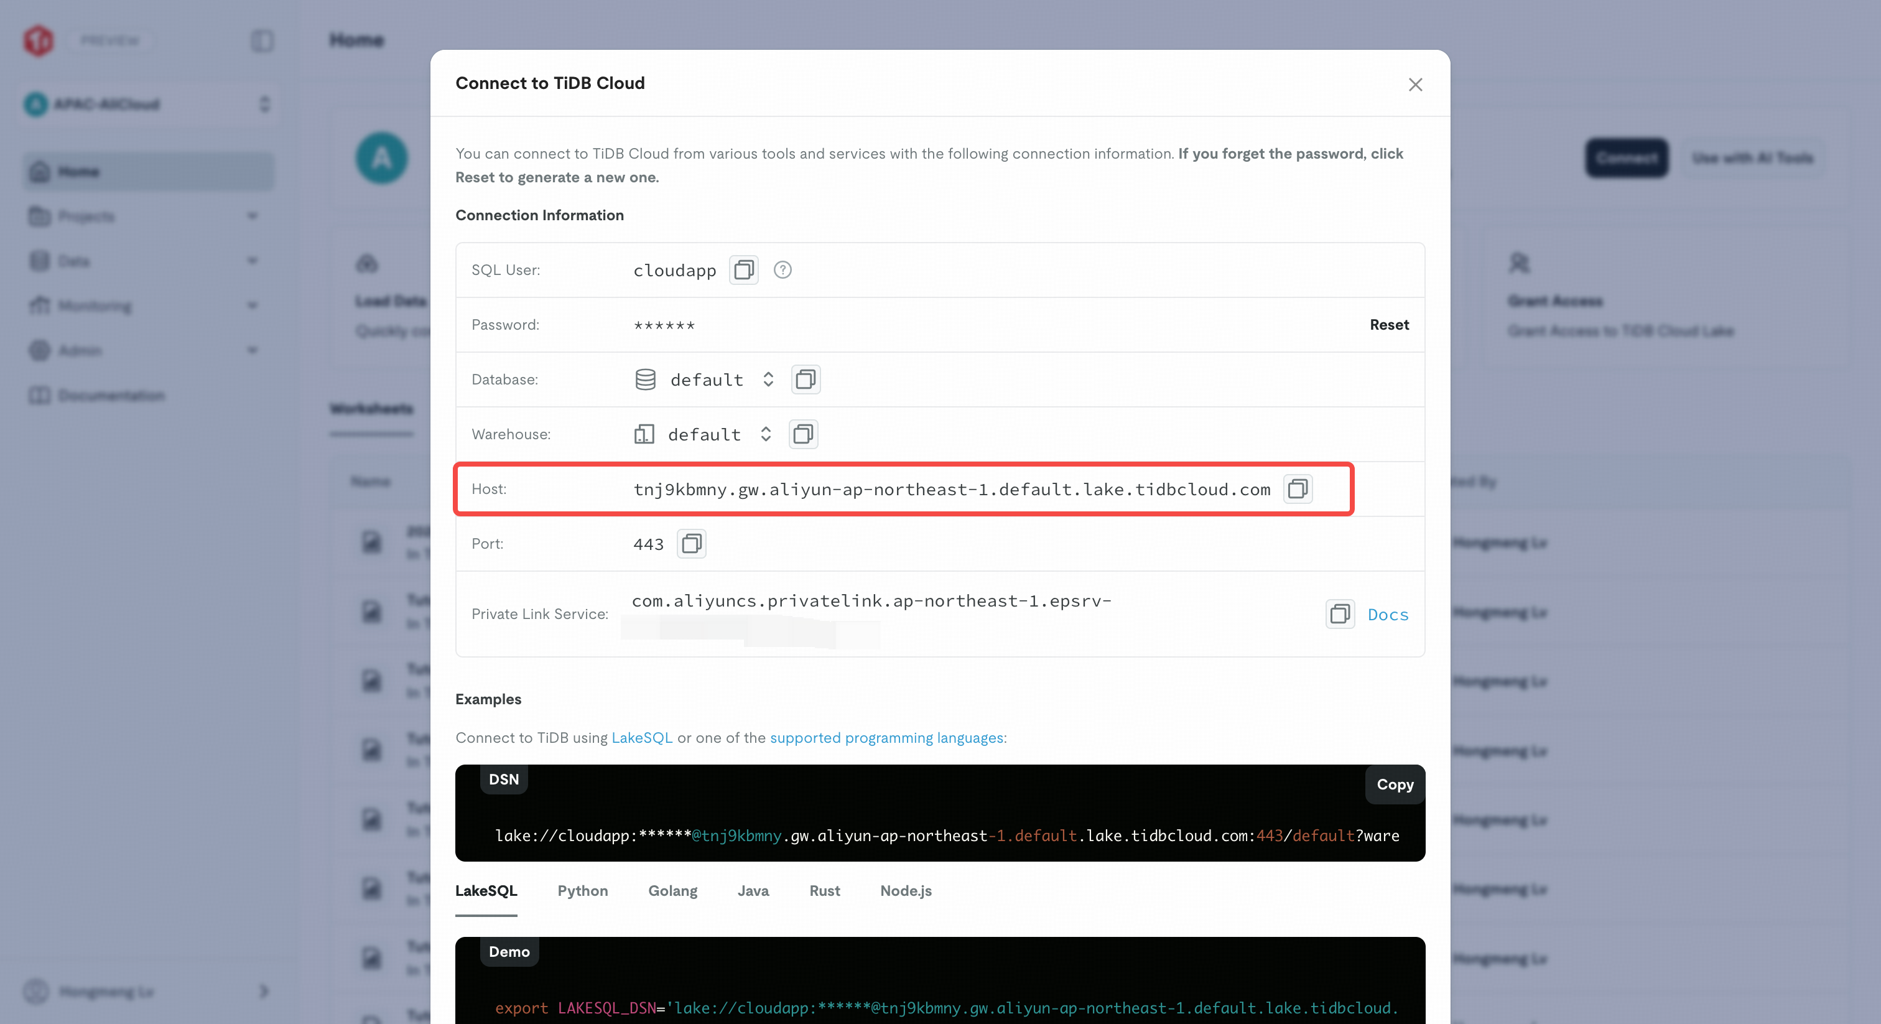Click the Warehouse building icon
The width and height of the screenshot is (1881, 1024).
[x=643, y=435]
